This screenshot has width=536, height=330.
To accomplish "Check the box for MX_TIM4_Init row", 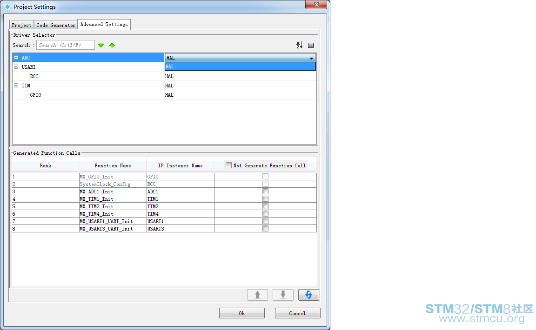I will coord(265,214).
